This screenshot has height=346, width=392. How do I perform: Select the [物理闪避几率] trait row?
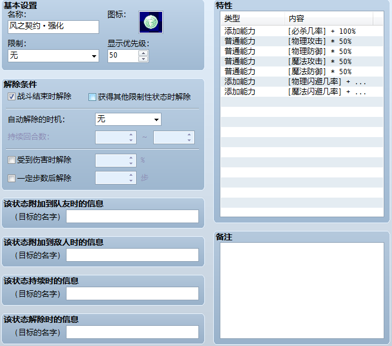click(x=302, y=82)
